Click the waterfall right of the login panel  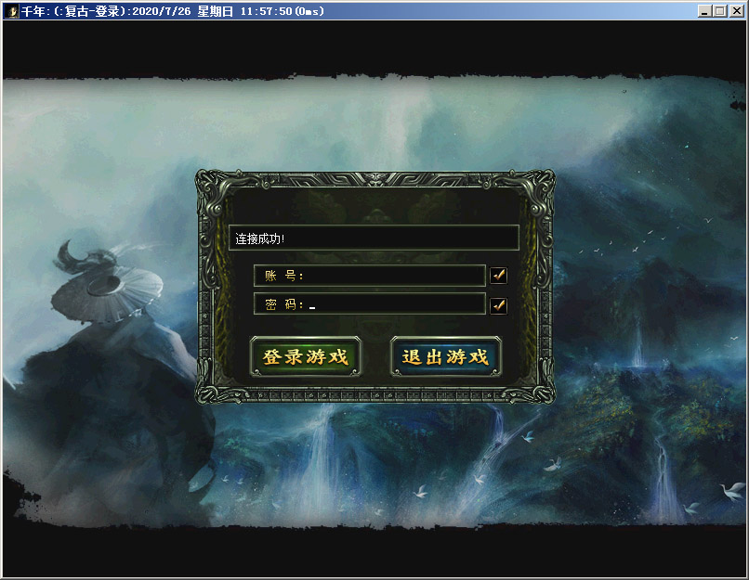coord(637,348)
